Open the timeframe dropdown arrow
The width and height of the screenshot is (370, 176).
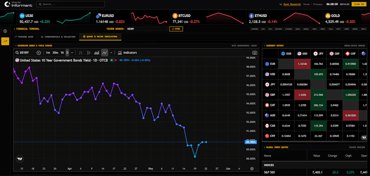(72, 53)
